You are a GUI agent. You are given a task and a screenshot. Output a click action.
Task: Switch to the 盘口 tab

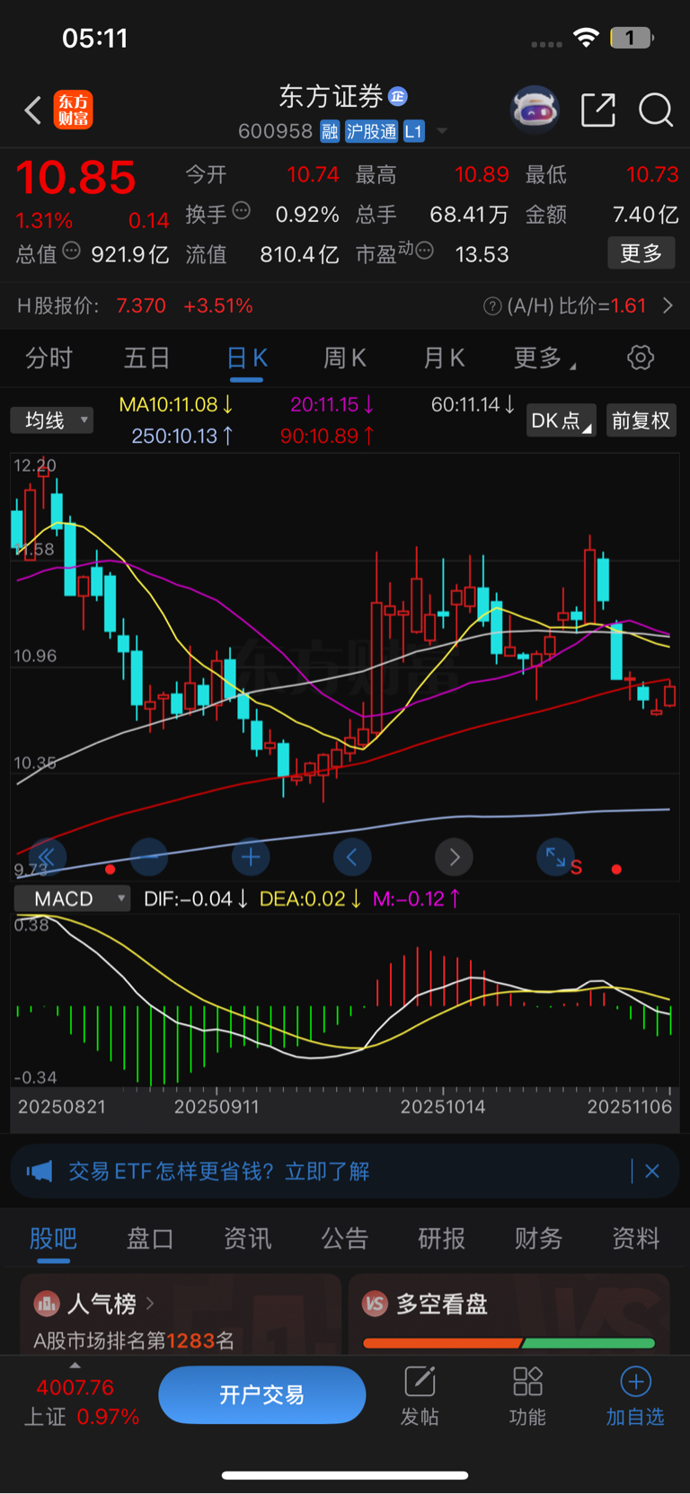click(150, 1239)
